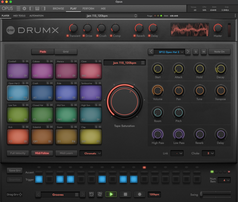Toggle the right sidebar panel icon
This screenshot has width=238, height=202.
point(43,8)
